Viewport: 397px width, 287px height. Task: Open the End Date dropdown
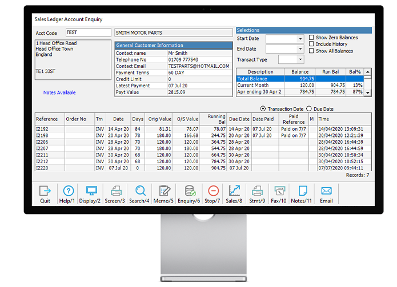tap(300, 49)
